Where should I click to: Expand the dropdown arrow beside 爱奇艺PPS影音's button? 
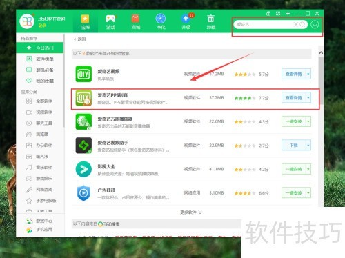[308, 98]
